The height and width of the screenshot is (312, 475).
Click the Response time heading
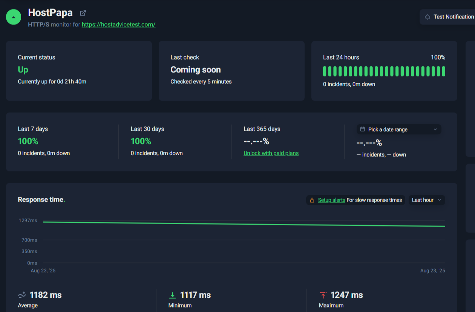coord(41,200)
